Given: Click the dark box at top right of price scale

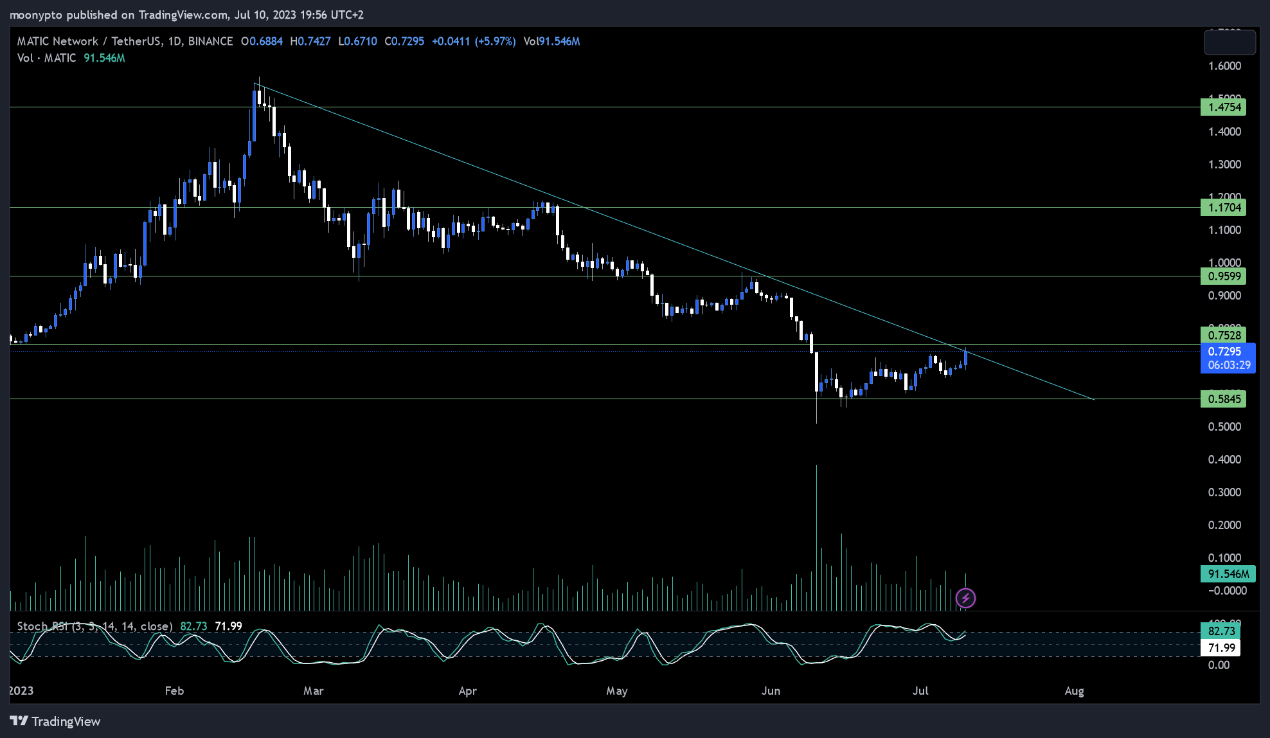Looking at the screenshot, I should [1230, 42].
